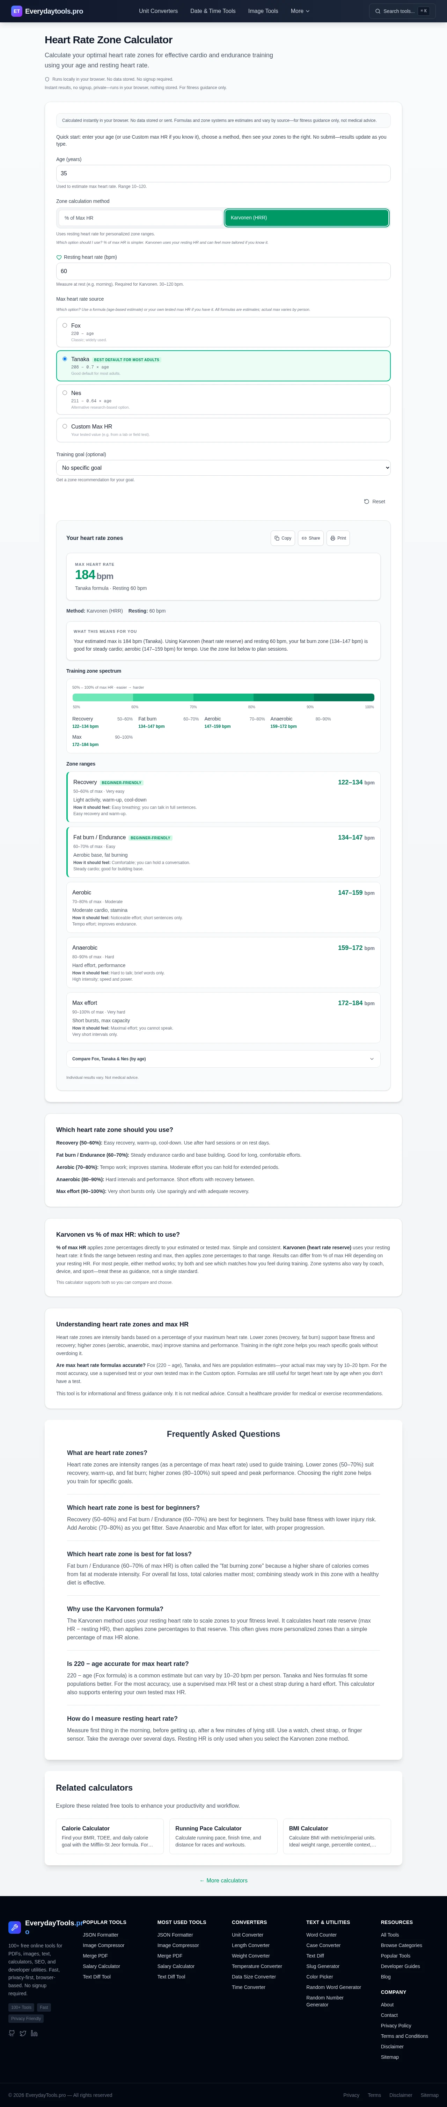Open the Training goal dropdown
This screenshot has width=447, height=2107.
[223, 468]
